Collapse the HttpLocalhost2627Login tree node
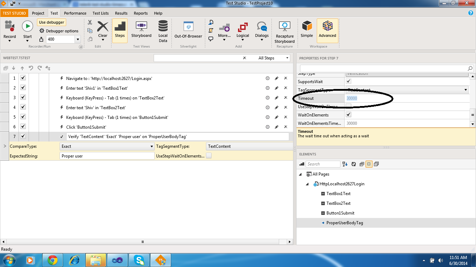 (307, 184)
